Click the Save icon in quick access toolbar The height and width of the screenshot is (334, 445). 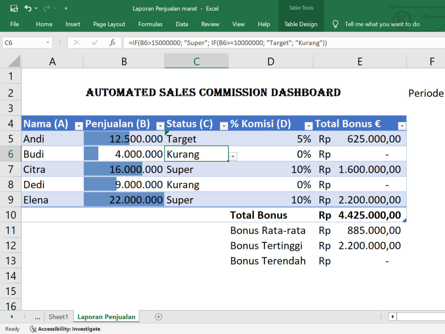coord(14,8)
